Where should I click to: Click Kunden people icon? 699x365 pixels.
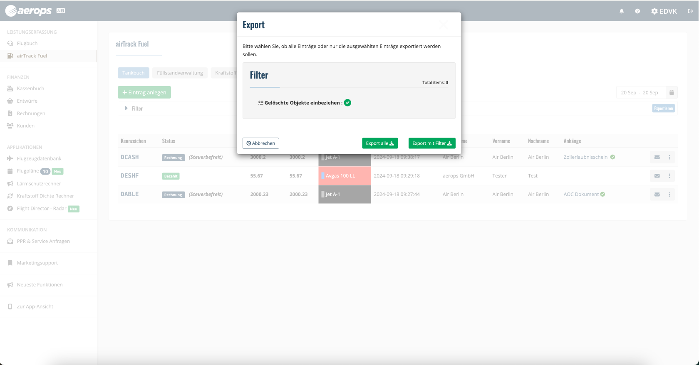tap(10, 126)
